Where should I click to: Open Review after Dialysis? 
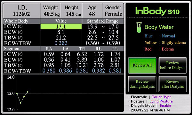173,84
